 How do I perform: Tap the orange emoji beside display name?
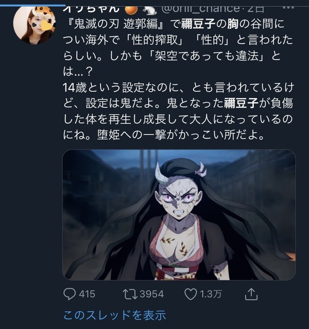[131, 9]
